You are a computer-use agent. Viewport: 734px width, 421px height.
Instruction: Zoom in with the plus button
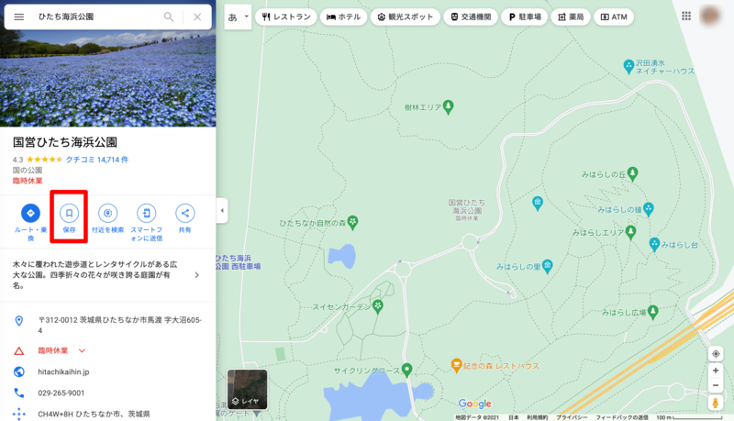coord(716,371)
